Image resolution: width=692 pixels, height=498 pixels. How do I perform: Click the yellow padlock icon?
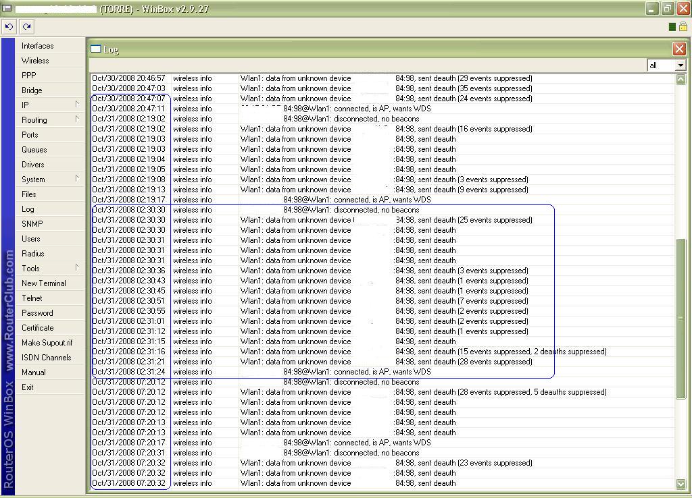tap(683, 27)
